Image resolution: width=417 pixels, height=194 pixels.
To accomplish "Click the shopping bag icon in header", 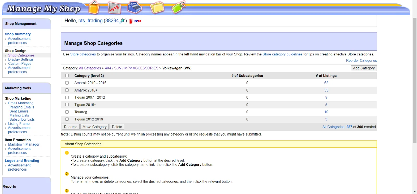I will tap(94, 7).
